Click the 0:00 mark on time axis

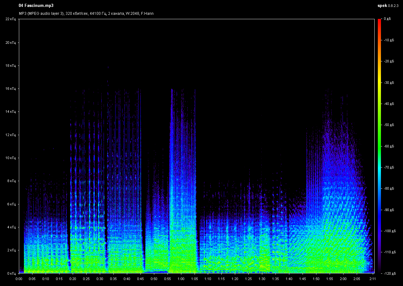click(19, 279)
